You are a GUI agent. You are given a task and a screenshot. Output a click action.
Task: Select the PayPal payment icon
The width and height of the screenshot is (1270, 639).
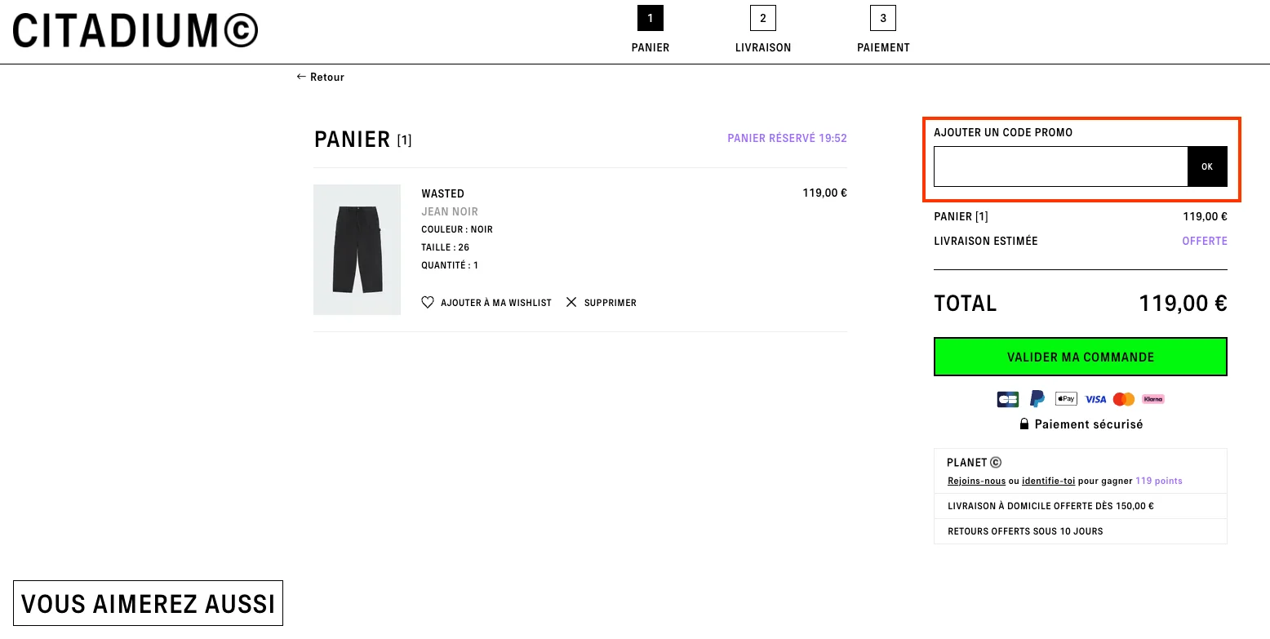[1037, 399]
